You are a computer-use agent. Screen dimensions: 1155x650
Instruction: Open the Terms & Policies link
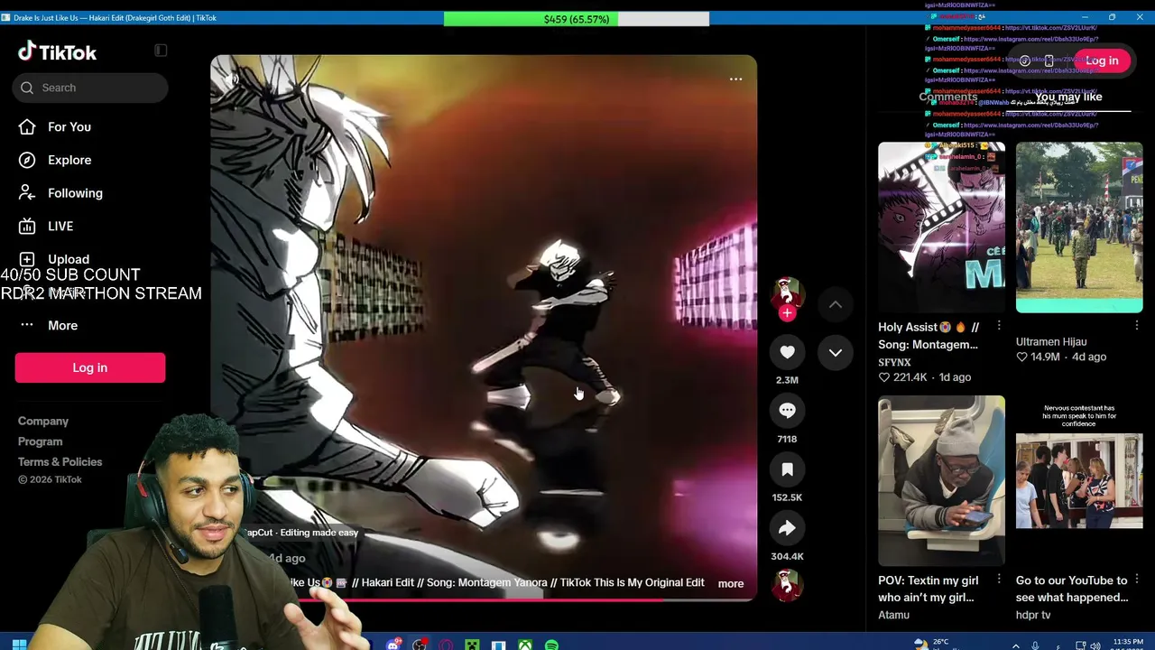(60, 461)
